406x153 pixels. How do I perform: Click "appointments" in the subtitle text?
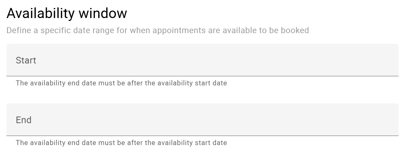click(180, 30)
